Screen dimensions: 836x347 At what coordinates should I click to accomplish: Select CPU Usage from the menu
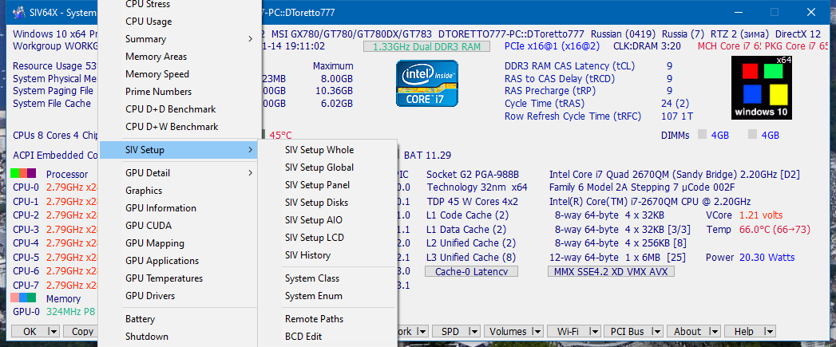click(180, 22)
